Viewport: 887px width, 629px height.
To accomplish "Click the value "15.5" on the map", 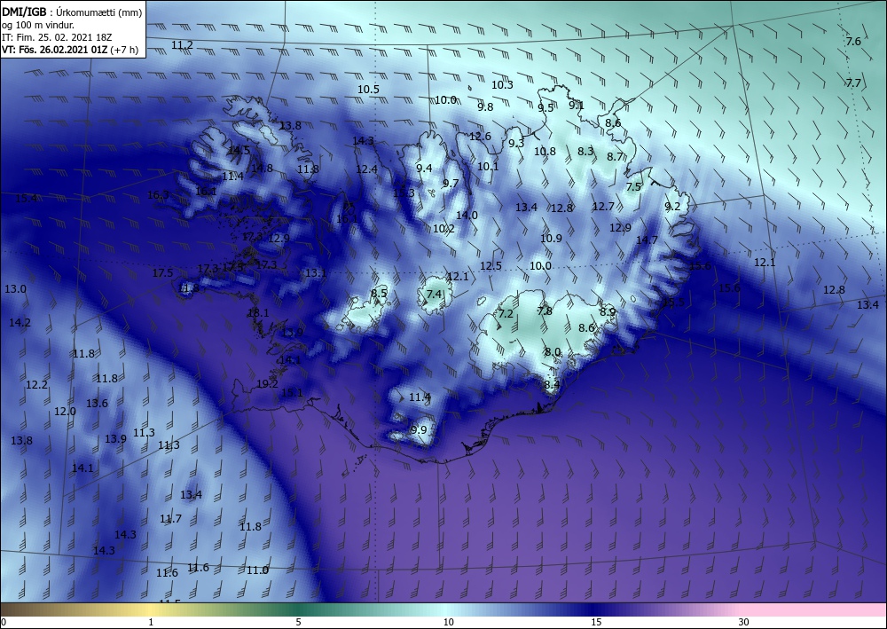I will (x=673, y=303).
